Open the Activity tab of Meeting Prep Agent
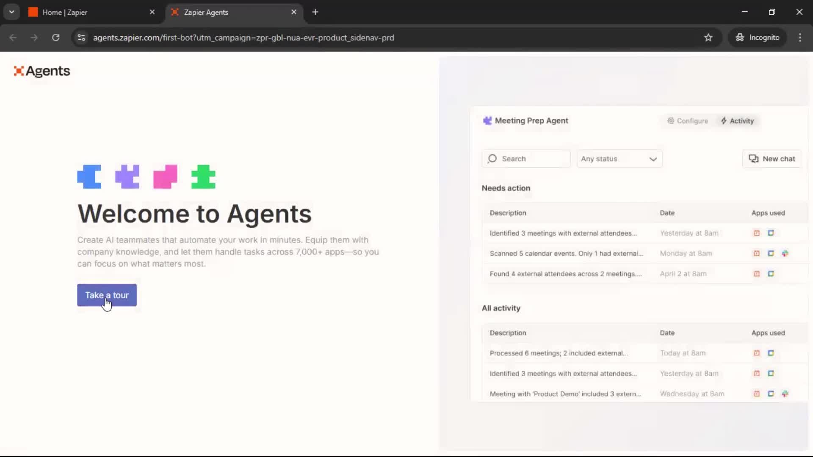 (738, 121)
